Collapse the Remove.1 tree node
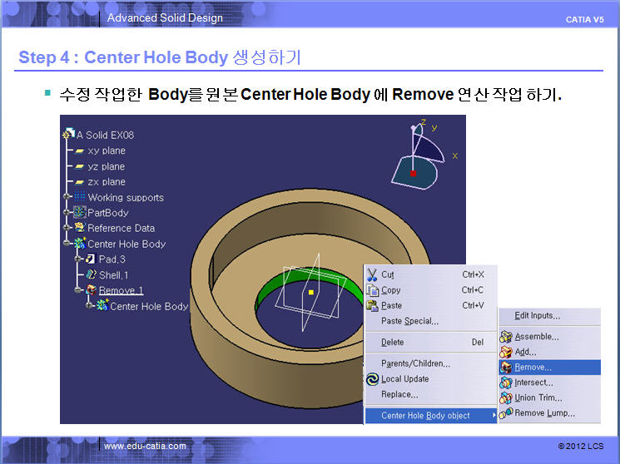The width and height of the screenshot is (620, 464). [78, 290]
